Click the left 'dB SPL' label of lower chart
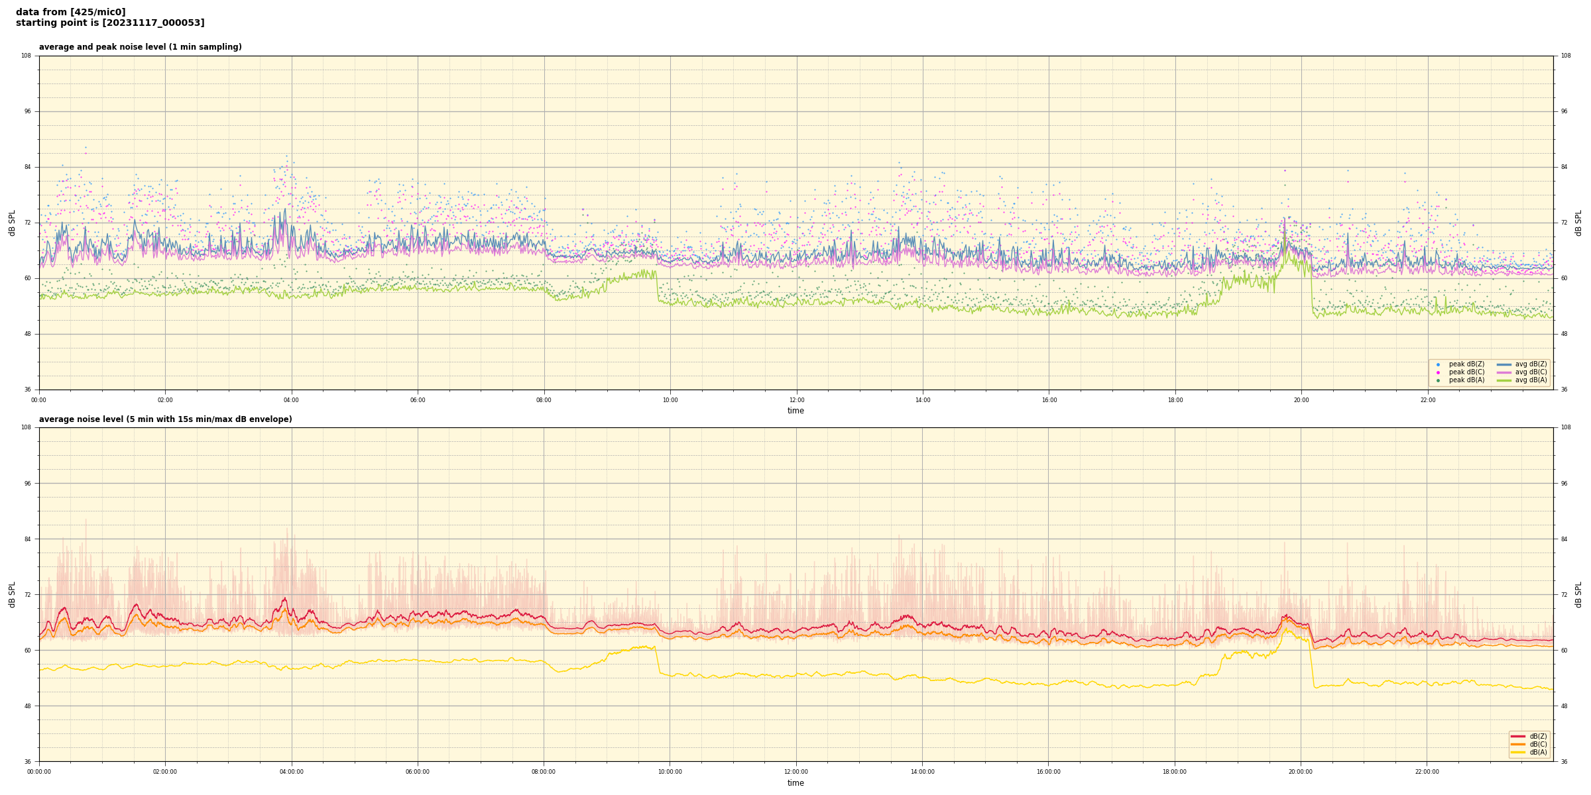The width and height of the screenshot is (1591, 795). point(12,594)
